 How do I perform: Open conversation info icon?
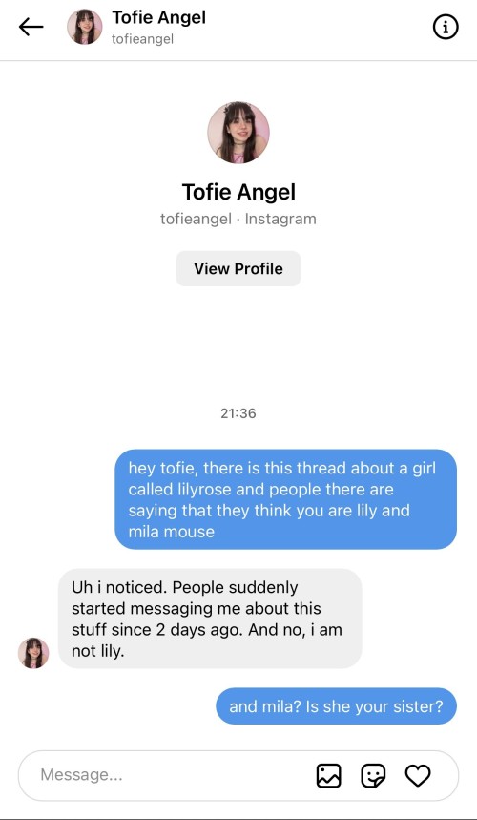(446, 27)
